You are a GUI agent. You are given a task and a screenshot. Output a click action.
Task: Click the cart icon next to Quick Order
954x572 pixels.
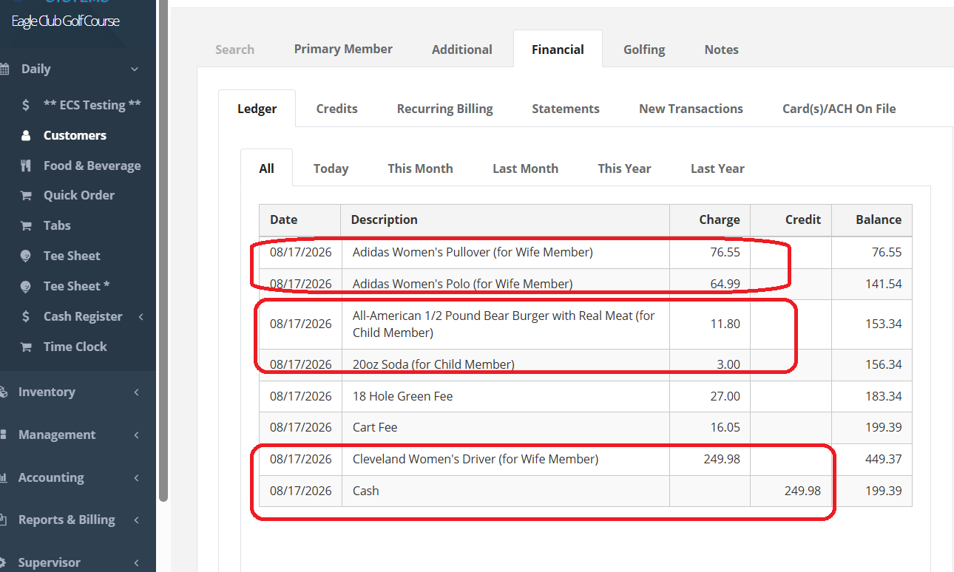[26, 196]
